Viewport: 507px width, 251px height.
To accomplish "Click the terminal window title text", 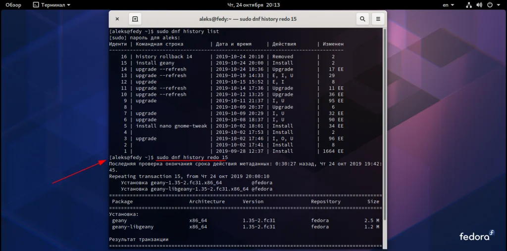I will [248, 19].
